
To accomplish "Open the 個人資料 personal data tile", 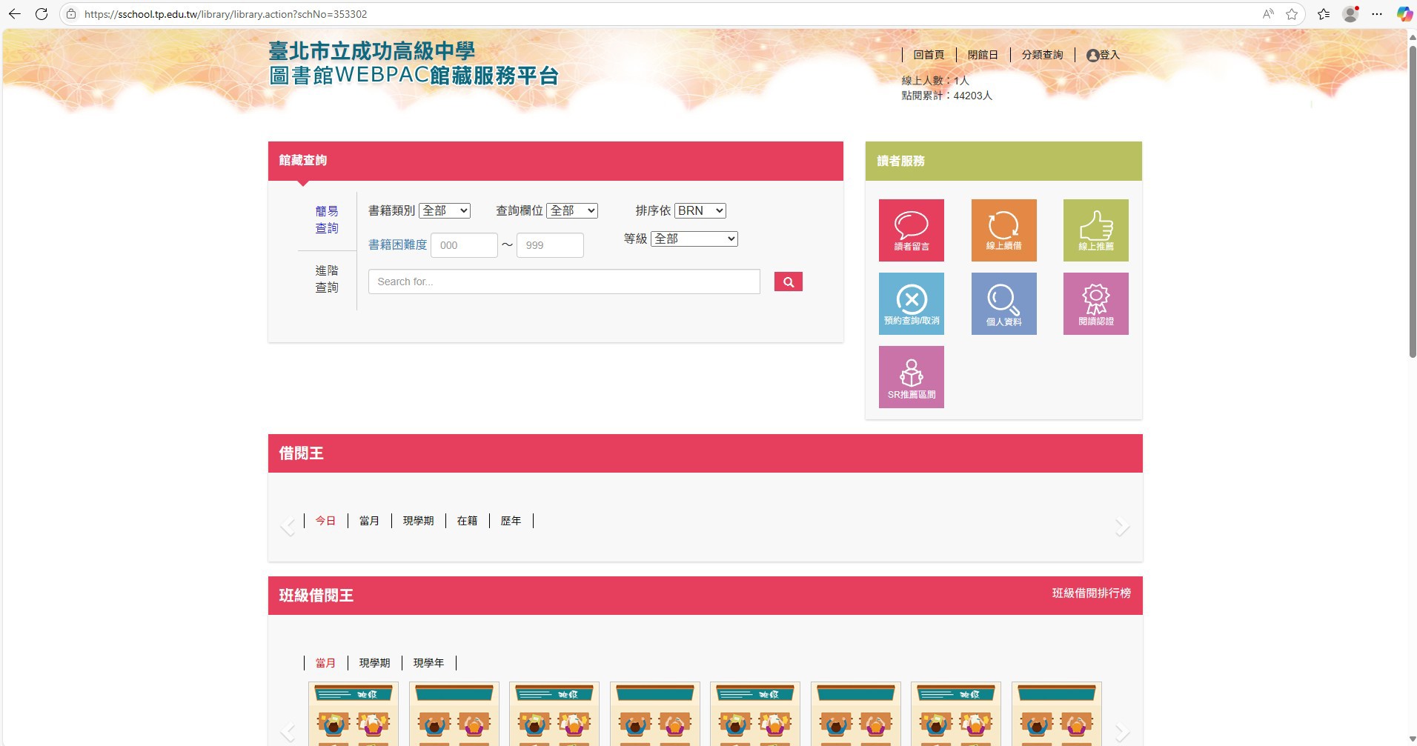I will tap(1003, 304).
